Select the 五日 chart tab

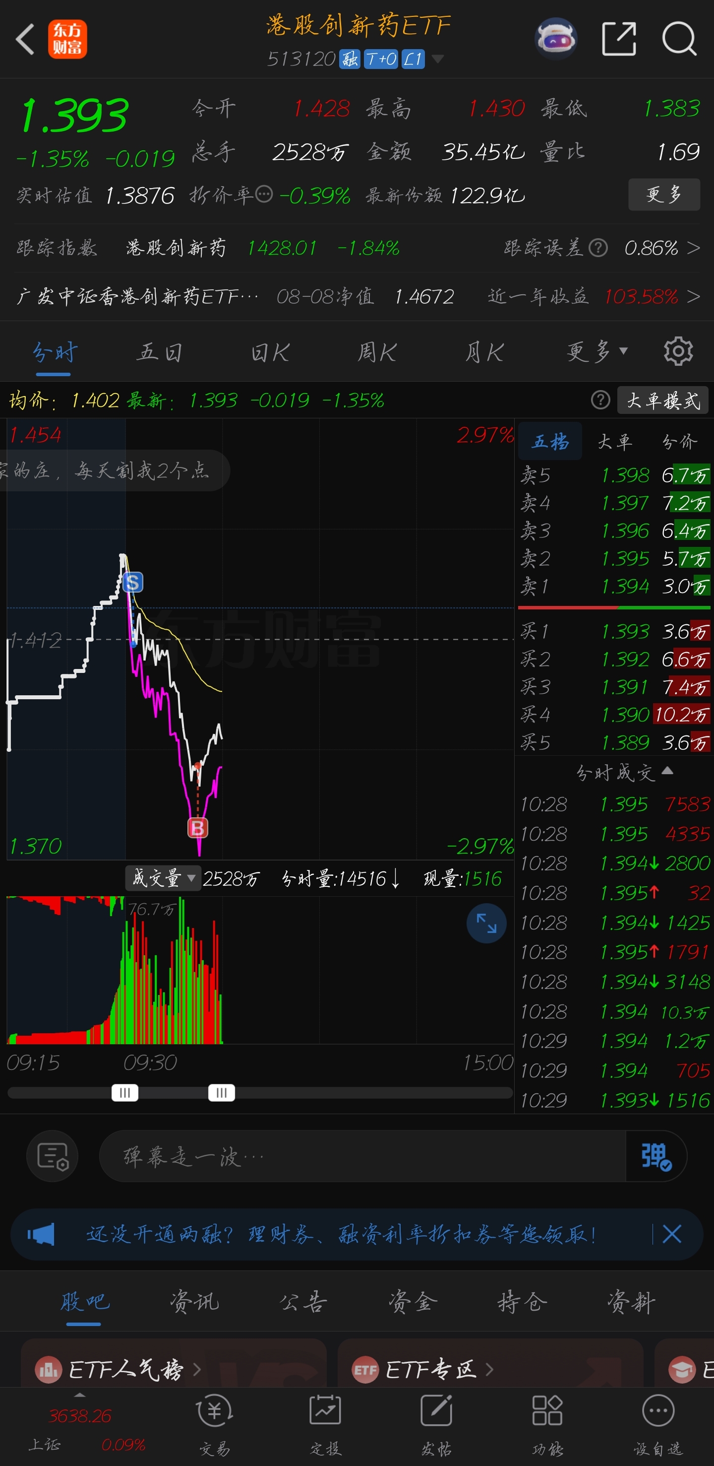coord(160,352)
